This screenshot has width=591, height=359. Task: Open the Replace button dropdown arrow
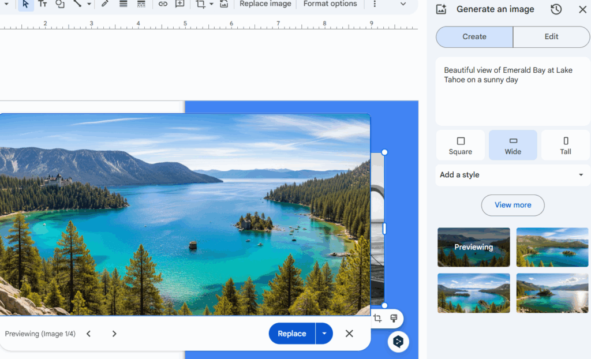(324, 334)
